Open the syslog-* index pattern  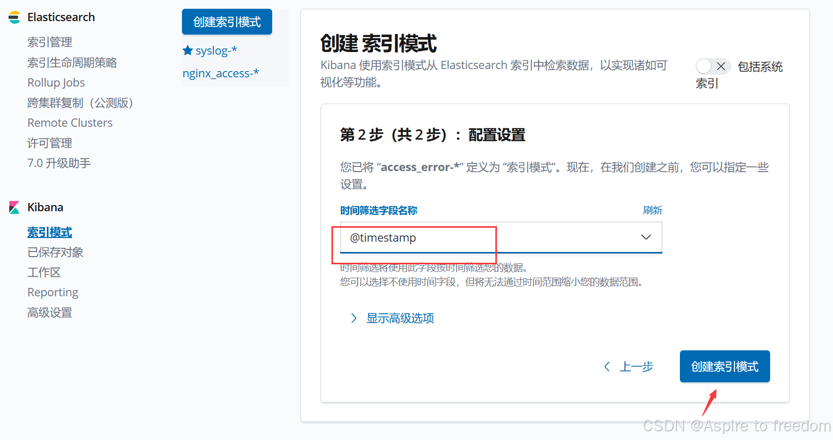tap(216, 50)
